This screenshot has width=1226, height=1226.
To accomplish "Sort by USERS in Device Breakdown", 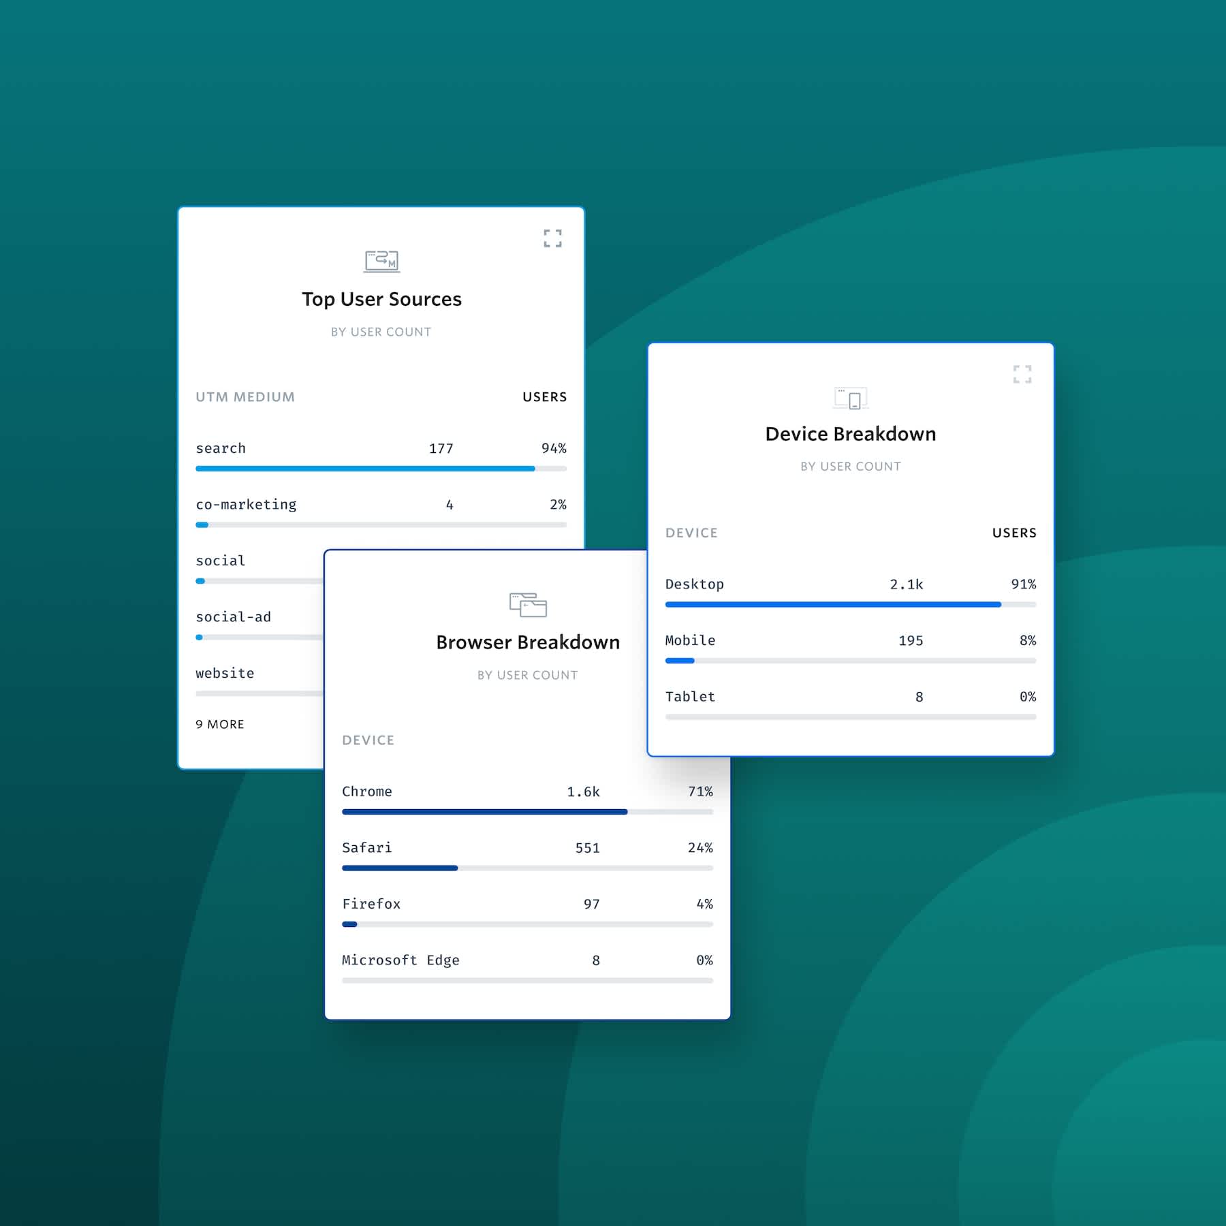I will coord(1014,533).
